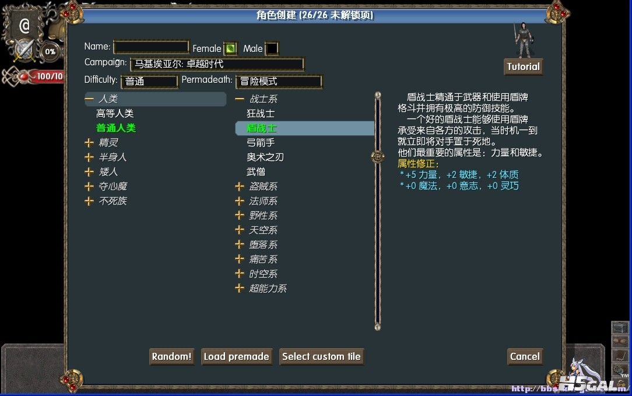Click the 0% experience circle
The height and width of the screenshot is (396, 632).
point(50,52)
